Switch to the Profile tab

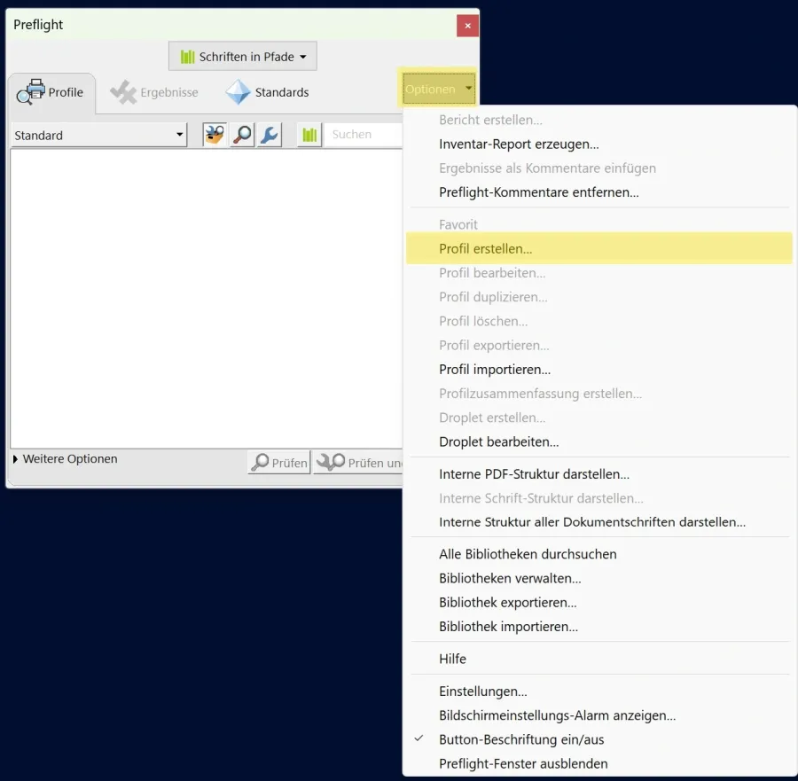click(x=51, y=92)
